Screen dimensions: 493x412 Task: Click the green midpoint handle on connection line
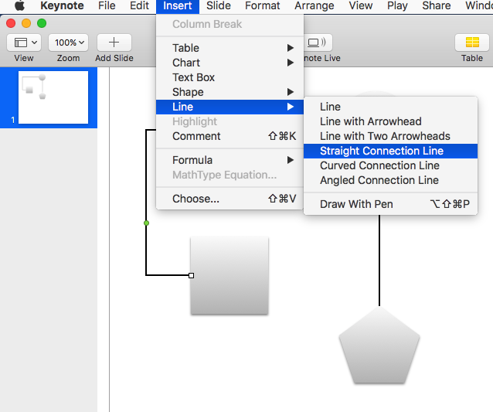coord(146,223)
